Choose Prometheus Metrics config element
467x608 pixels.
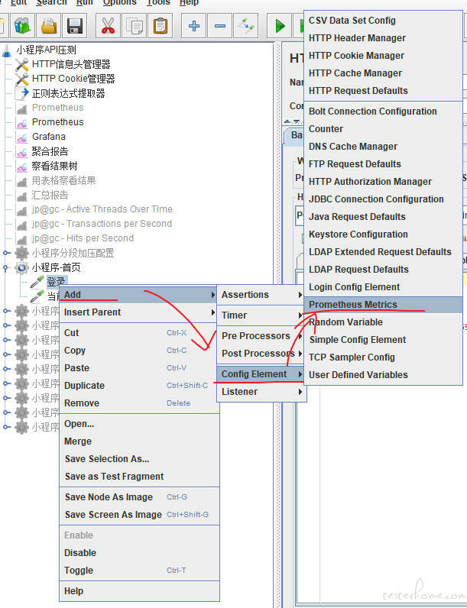pyautogui.click(x=383, y=305)
